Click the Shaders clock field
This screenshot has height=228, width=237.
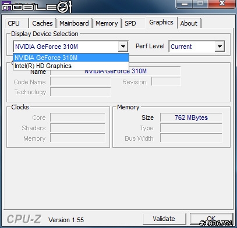(77, 128)
